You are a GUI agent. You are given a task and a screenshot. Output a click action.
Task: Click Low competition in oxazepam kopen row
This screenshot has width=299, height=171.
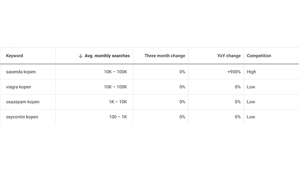251,102
